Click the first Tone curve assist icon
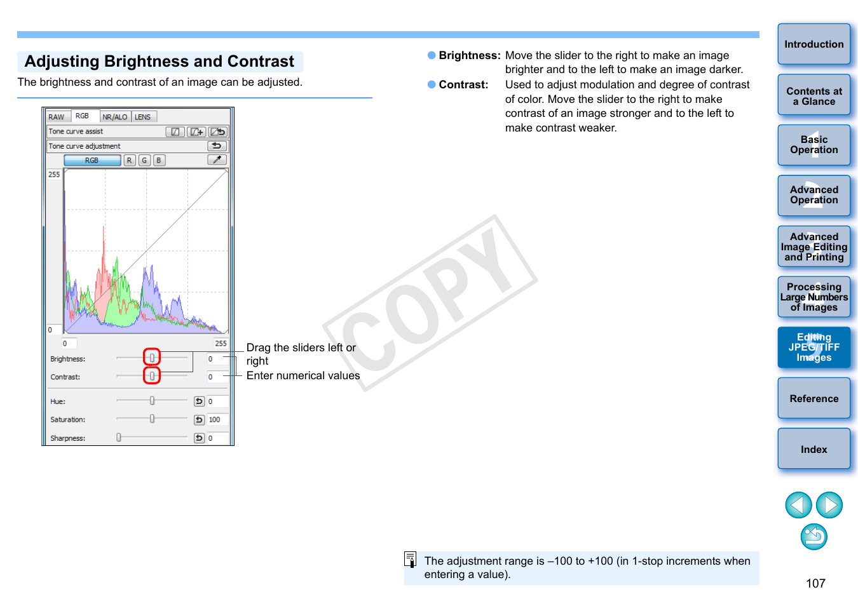 coord(175,132)
